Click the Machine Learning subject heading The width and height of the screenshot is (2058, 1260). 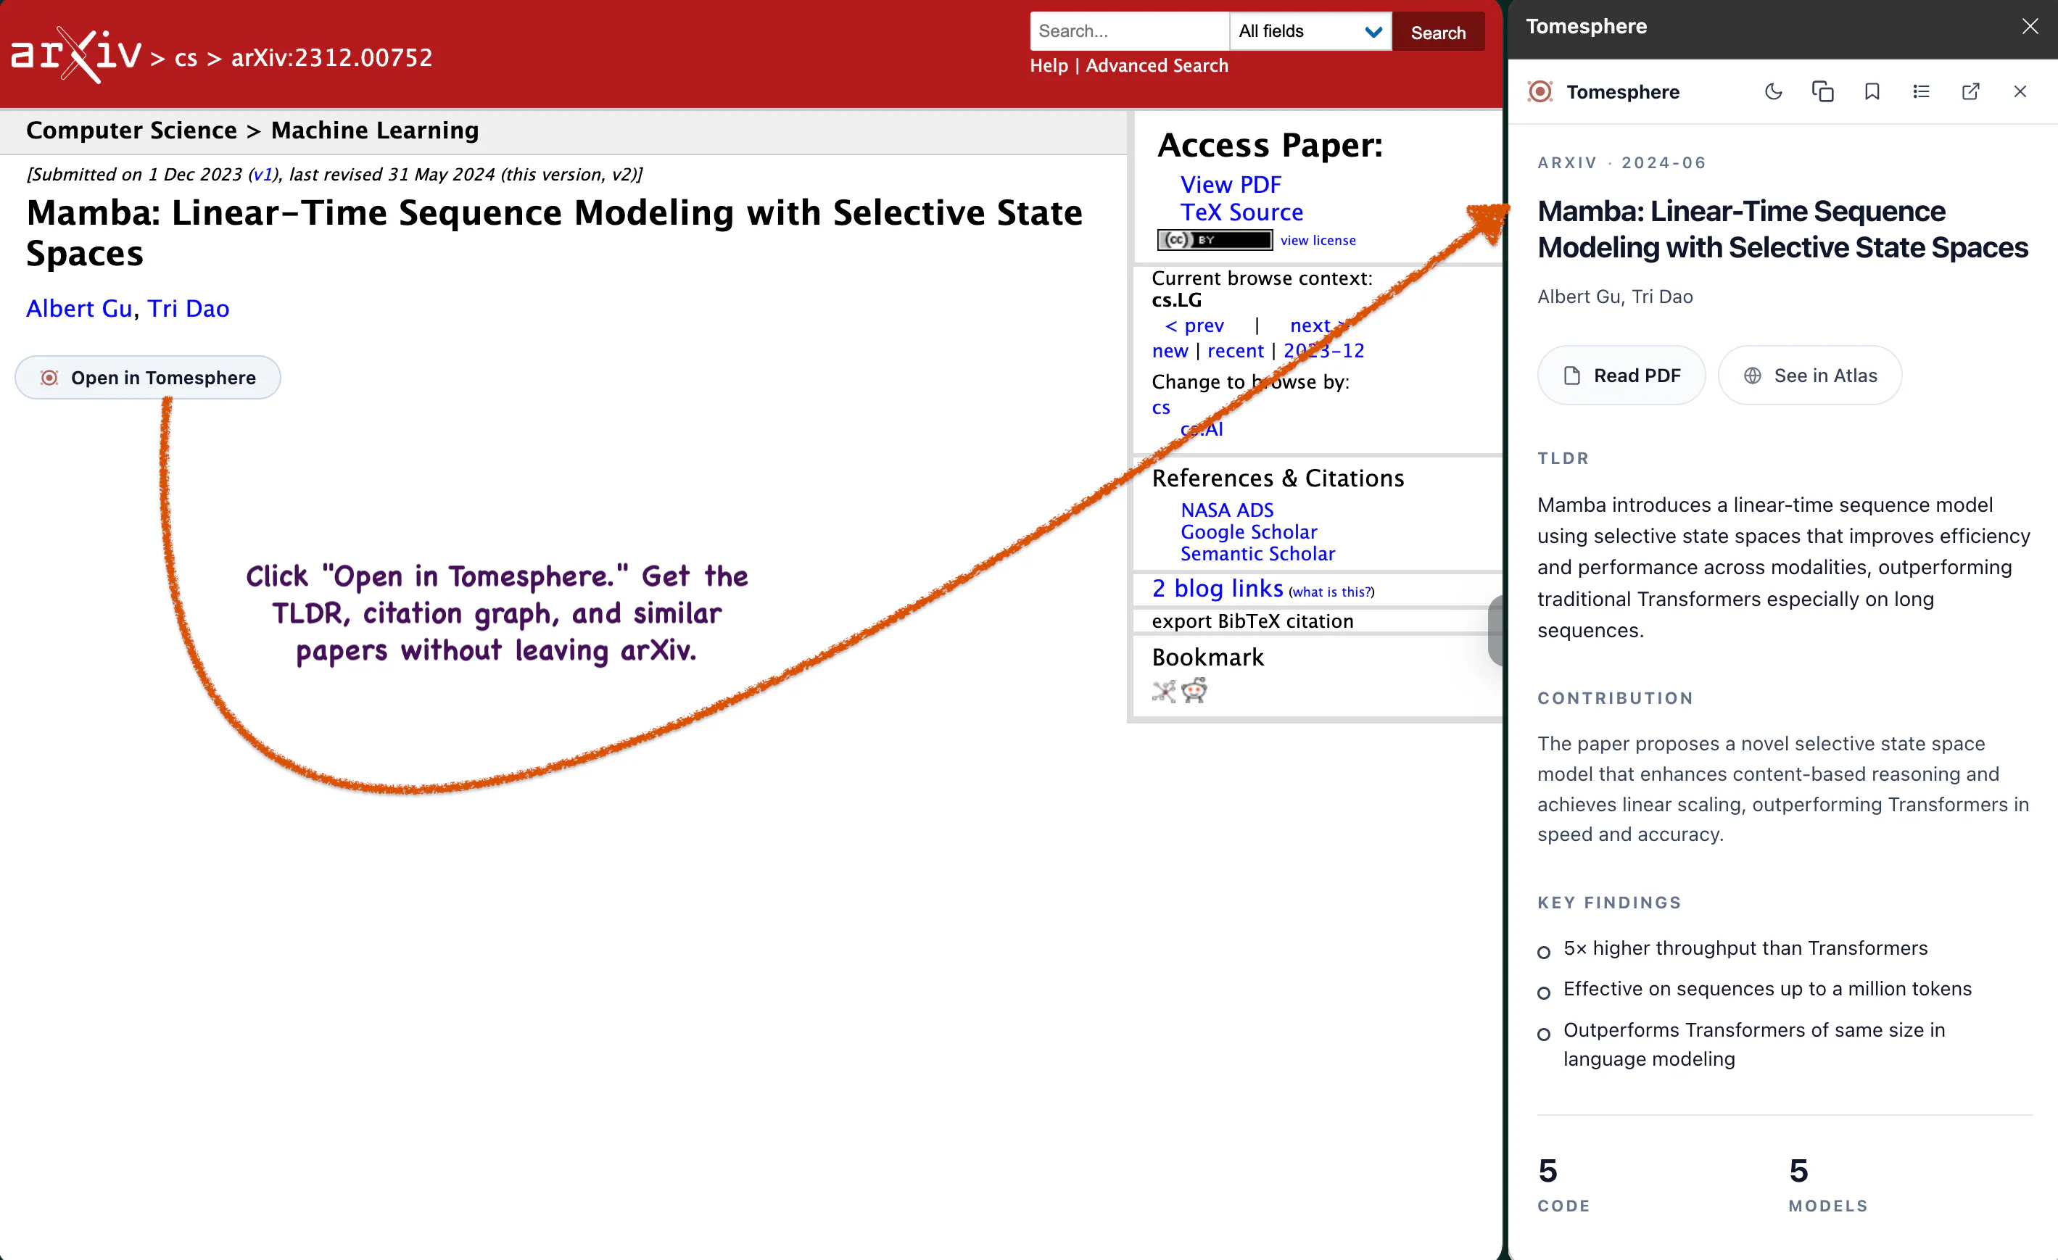375,130
